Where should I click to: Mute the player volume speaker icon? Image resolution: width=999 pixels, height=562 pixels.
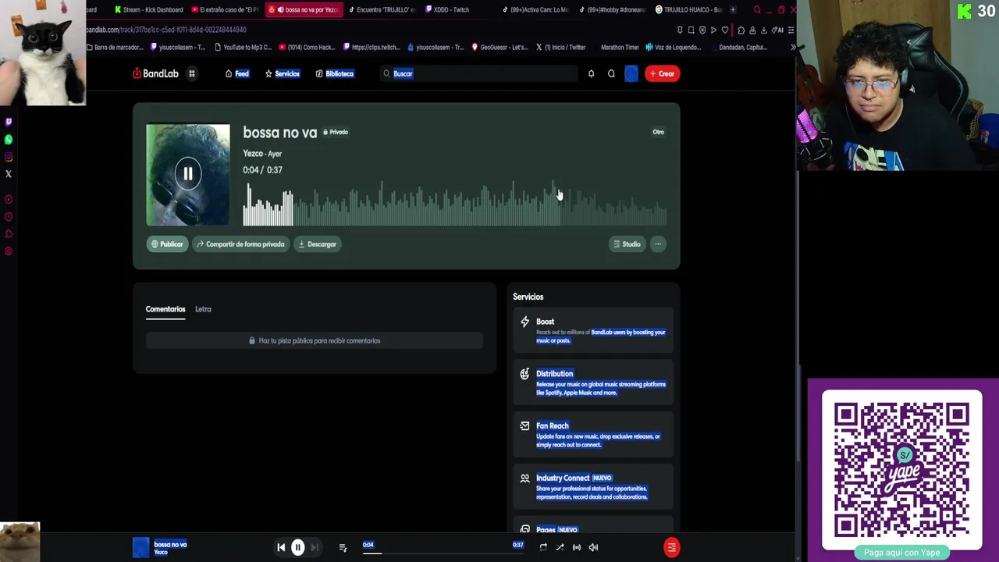click(x=593, y=547)
